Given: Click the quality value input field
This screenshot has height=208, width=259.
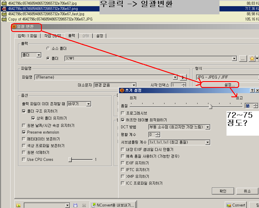Looking at the screenshot, I should coord(249,106).
